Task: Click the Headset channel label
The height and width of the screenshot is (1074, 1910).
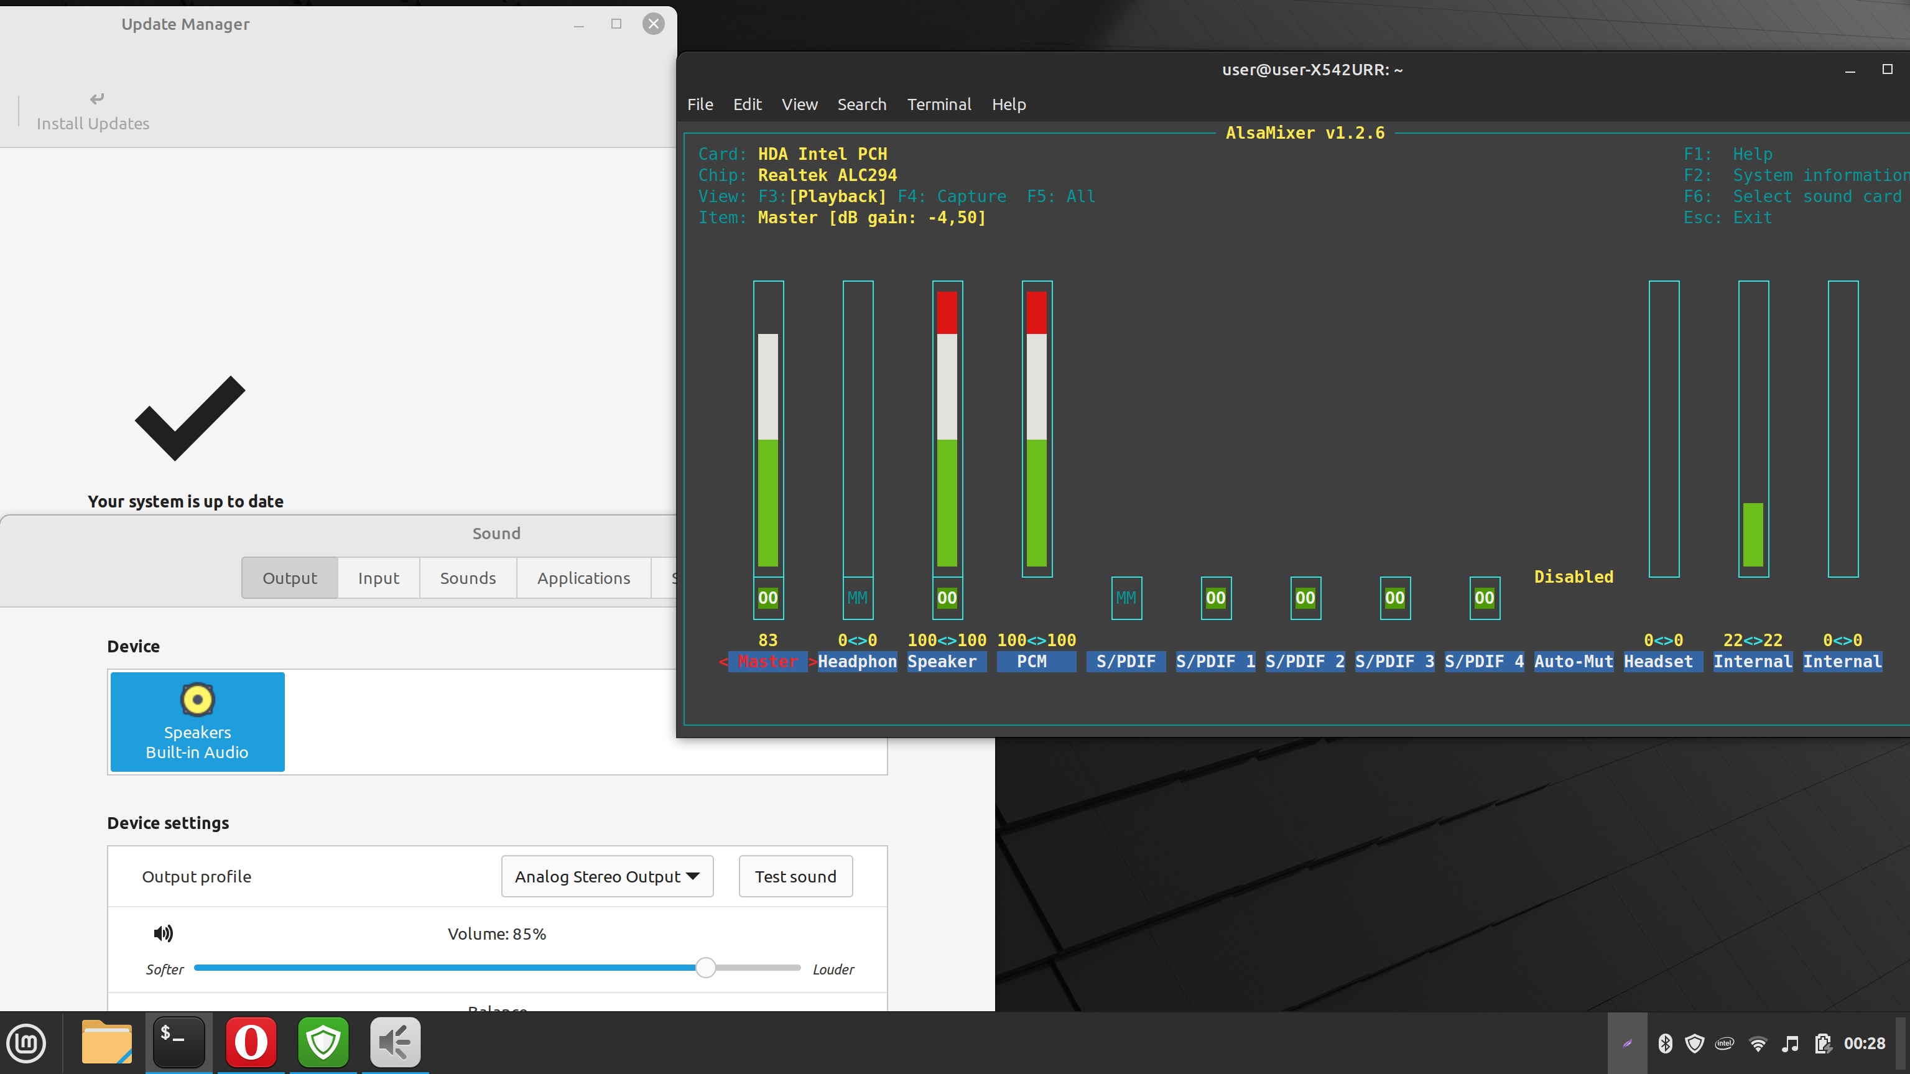Action: [1663, 662]
